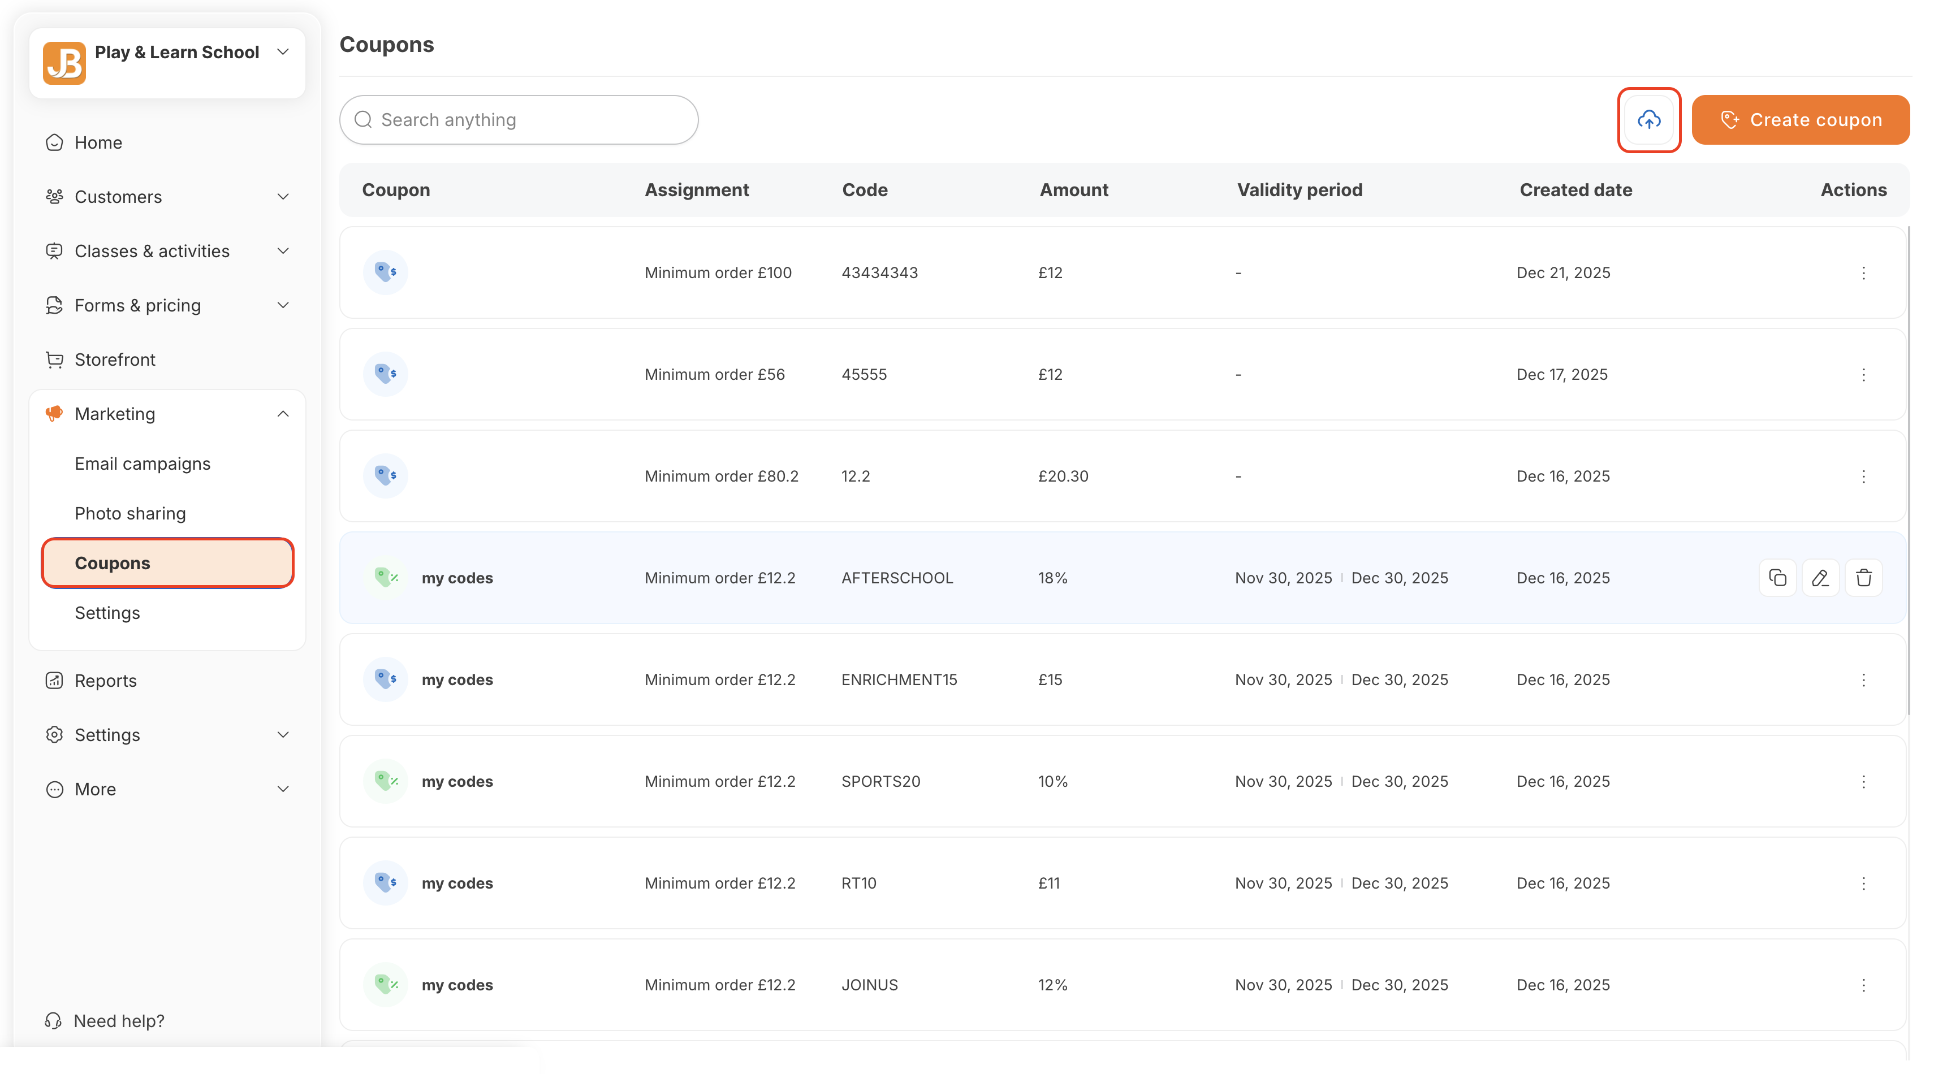Screen dimensions: 1934x1074
Task: Click the Need help headset icon
Action: (x=53, y=1021)
